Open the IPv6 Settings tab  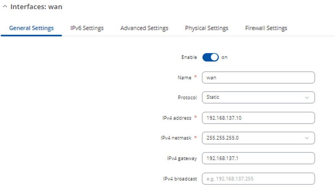coord(87,28)
